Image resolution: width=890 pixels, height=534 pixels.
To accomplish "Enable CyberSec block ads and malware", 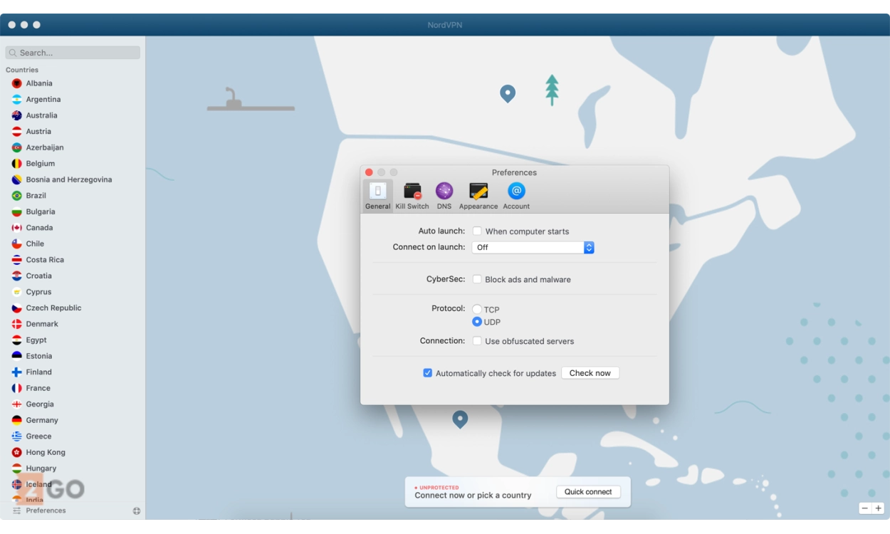I will tap(478, 279).
